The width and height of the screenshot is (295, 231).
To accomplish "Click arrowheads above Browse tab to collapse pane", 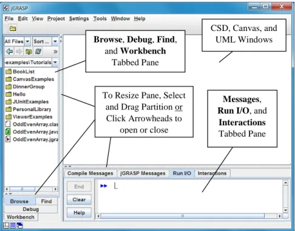I will (x=8, y=194).
